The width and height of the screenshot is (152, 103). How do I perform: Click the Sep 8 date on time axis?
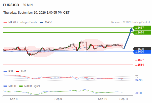click(x=14, y=99)
